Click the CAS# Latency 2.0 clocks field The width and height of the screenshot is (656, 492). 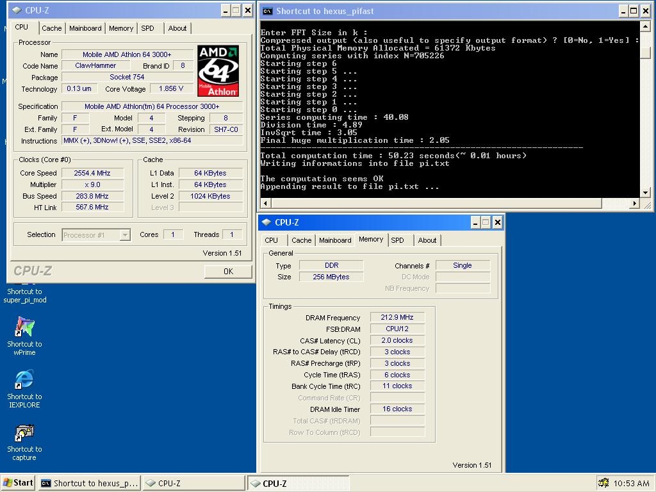point(397,341)
